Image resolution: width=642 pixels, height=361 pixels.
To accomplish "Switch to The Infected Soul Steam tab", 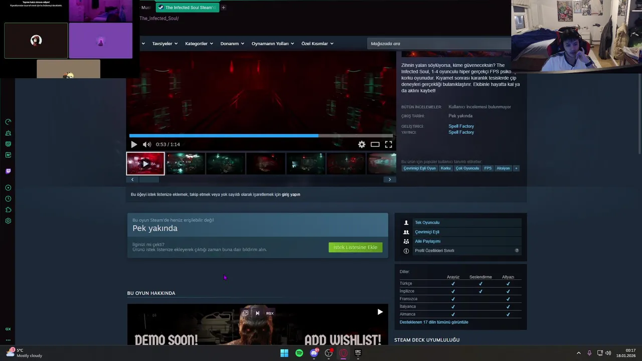I will tap(187, 8).
